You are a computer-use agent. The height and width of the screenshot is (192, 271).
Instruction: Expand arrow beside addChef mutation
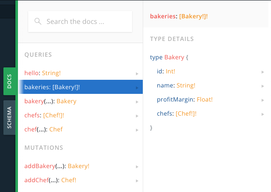pos(137,181)
